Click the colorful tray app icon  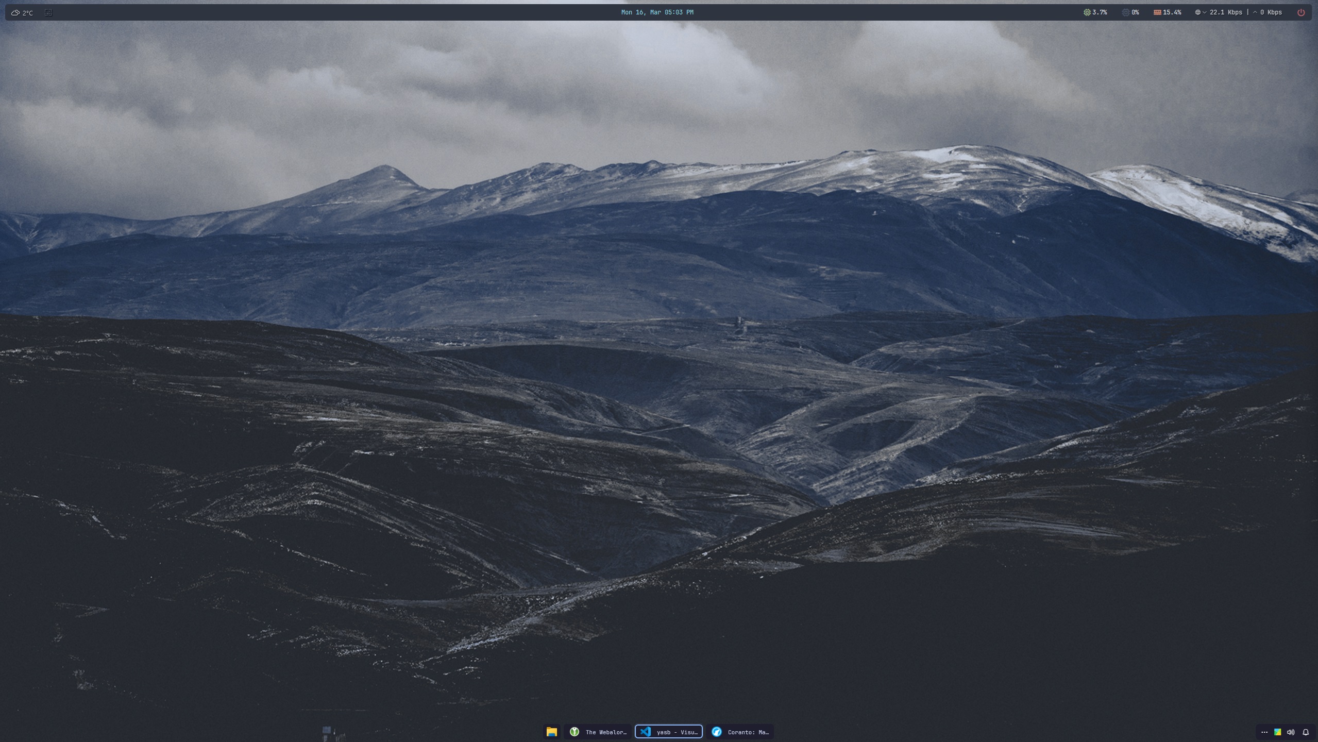[1277, 732]
